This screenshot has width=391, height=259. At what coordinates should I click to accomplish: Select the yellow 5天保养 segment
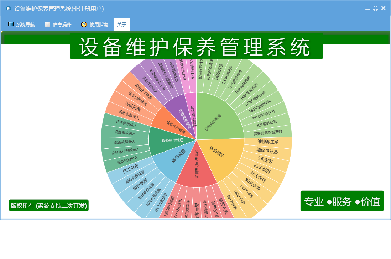(x=265, y=160)
